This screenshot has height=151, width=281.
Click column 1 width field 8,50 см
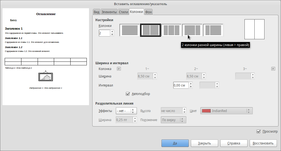pos(145,76)
